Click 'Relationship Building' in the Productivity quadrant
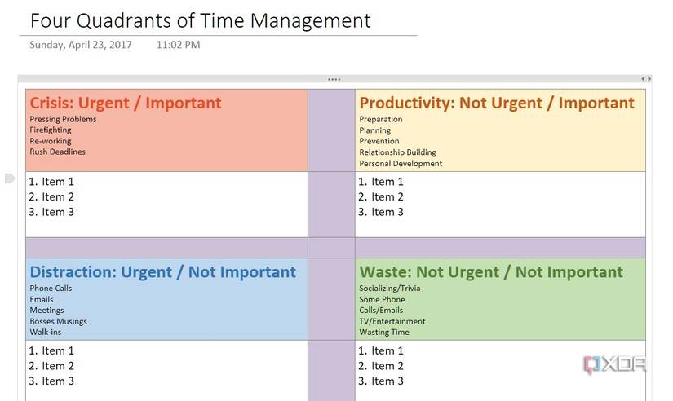The image size is (673, 401). click(x=397, y=152)
